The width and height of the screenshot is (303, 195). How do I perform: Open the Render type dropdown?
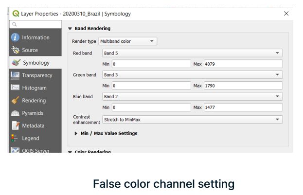[128, 41]
